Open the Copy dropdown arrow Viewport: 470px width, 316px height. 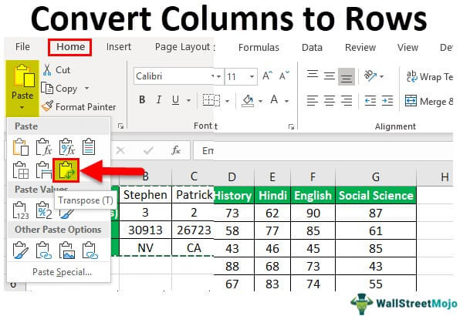point(86,89)
